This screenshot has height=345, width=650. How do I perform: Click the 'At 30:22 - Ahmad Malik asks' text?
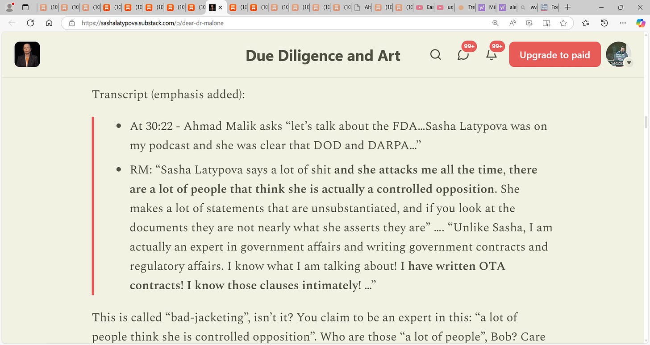(x=206, y=126)
